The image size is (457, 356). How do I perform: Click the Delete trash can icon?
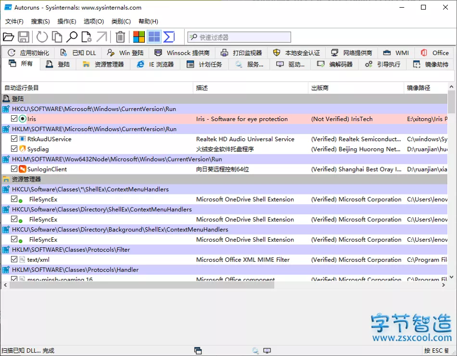pyautogui.click(x=120, y=37)
